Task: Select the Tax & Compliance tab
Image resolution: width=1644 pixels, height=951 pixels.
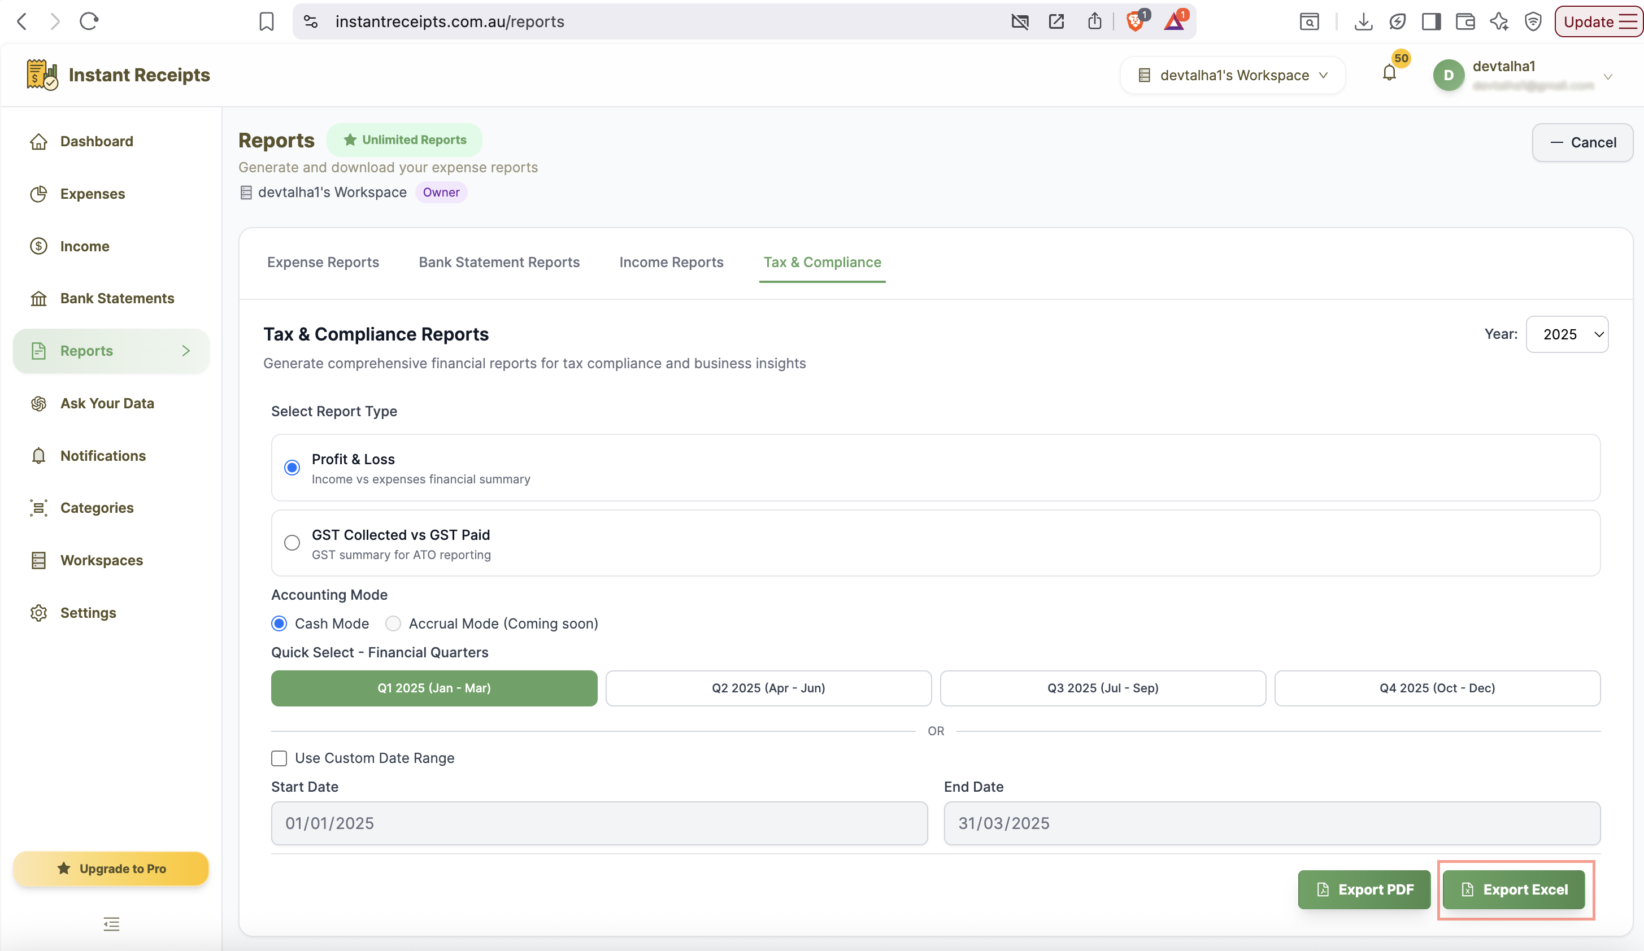Action: click(x=822, y=262)
